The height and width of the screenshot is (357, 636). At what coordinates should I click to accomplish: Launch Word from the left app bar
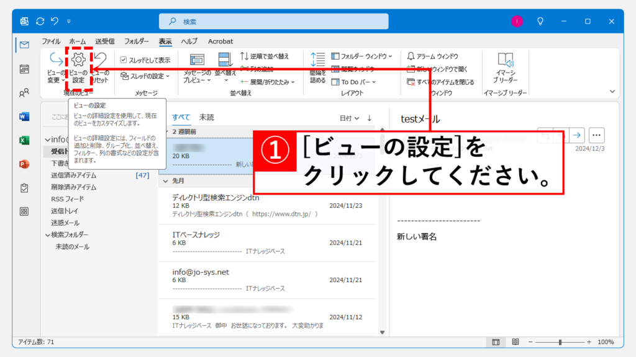tap(24, 117)
